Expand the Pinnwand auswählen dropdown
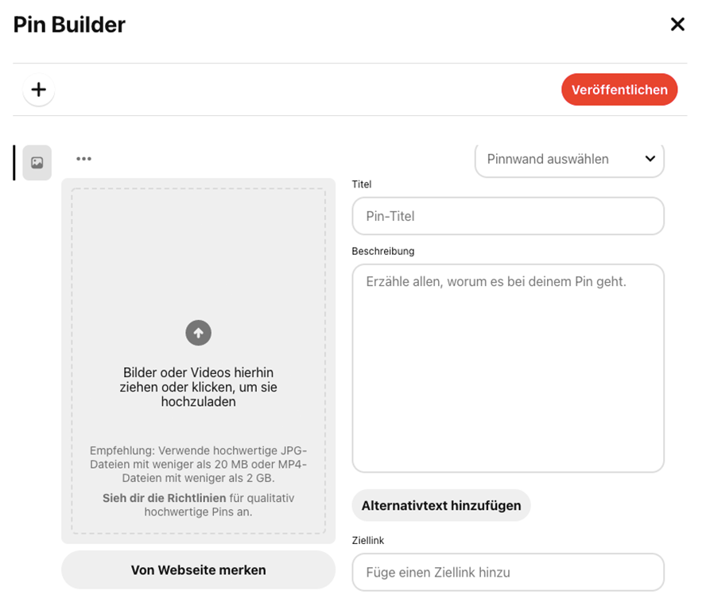The height and width of the screenshot is (606, 706). pyautogui.click(x=569, y=160)
